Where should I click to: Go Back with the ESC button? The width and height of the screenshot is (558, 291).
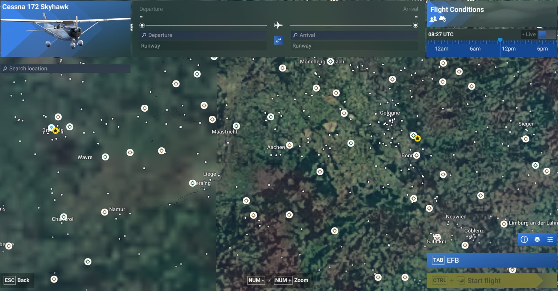pyautogui.click(x=17, y=280)
